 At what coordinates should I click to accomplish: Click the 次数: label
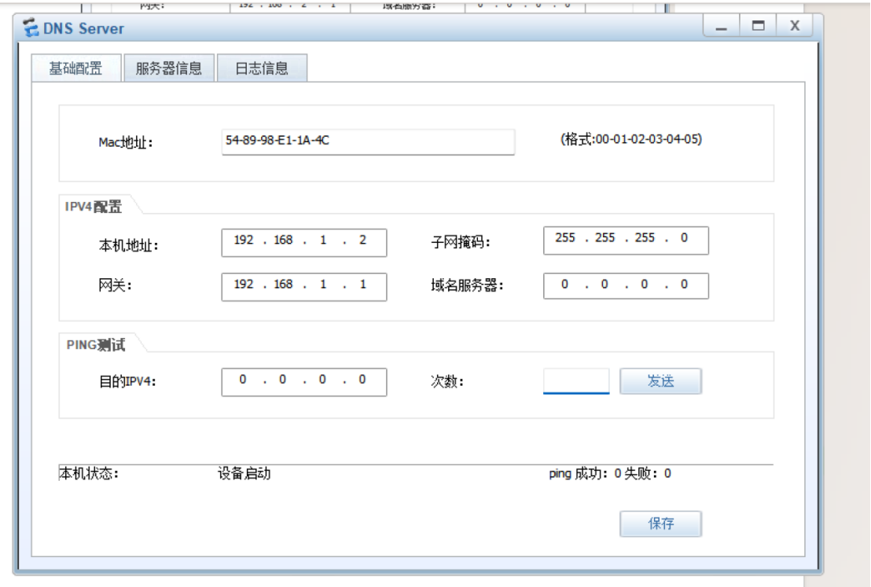click(x=447, y=382)
